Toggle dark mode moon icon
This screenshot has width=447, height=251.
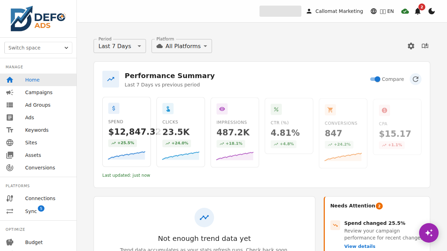[432, 11]
